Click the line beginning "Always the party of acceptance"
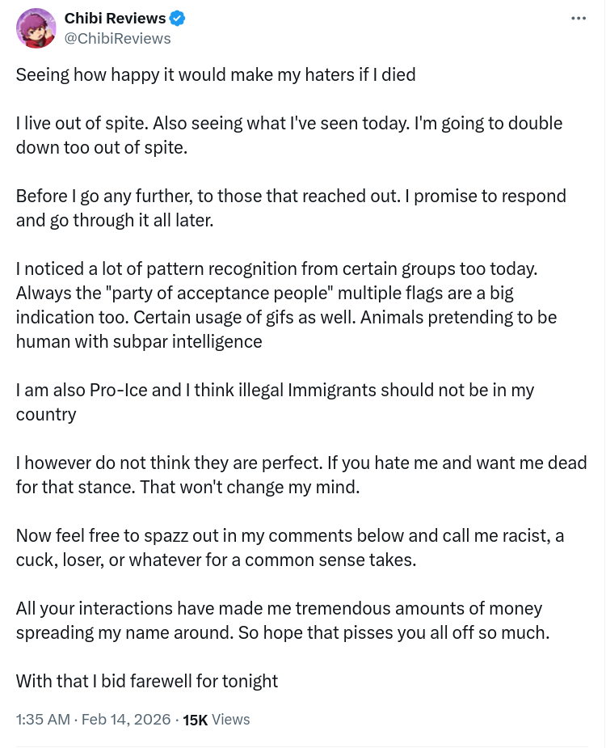 click(x=265, y=292)
